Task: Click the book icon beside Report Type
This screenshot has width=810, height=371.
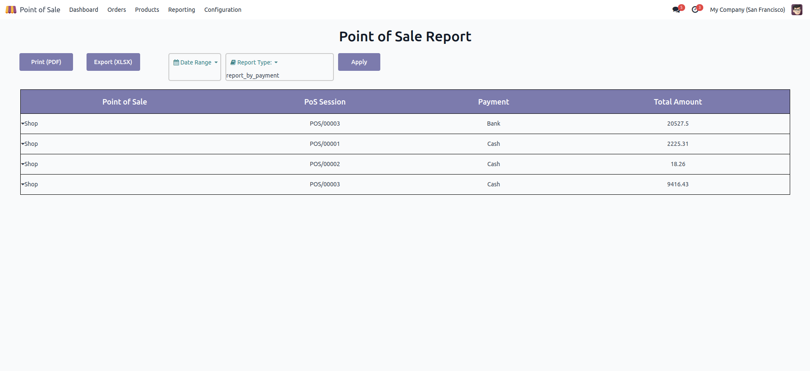Action: [x=233, y=62]
